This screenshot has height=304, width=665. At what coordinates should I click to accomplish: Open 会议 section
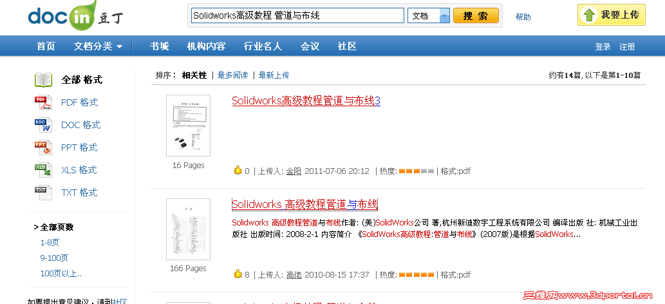coord(310,46)
